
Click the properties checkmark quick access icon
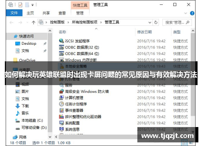point(20,5)
